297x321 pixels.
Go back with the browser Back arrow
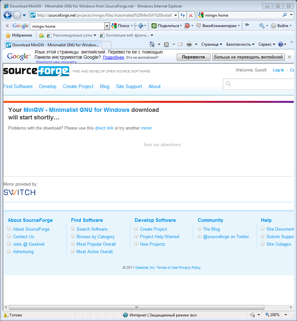click(x=7, y=15)
